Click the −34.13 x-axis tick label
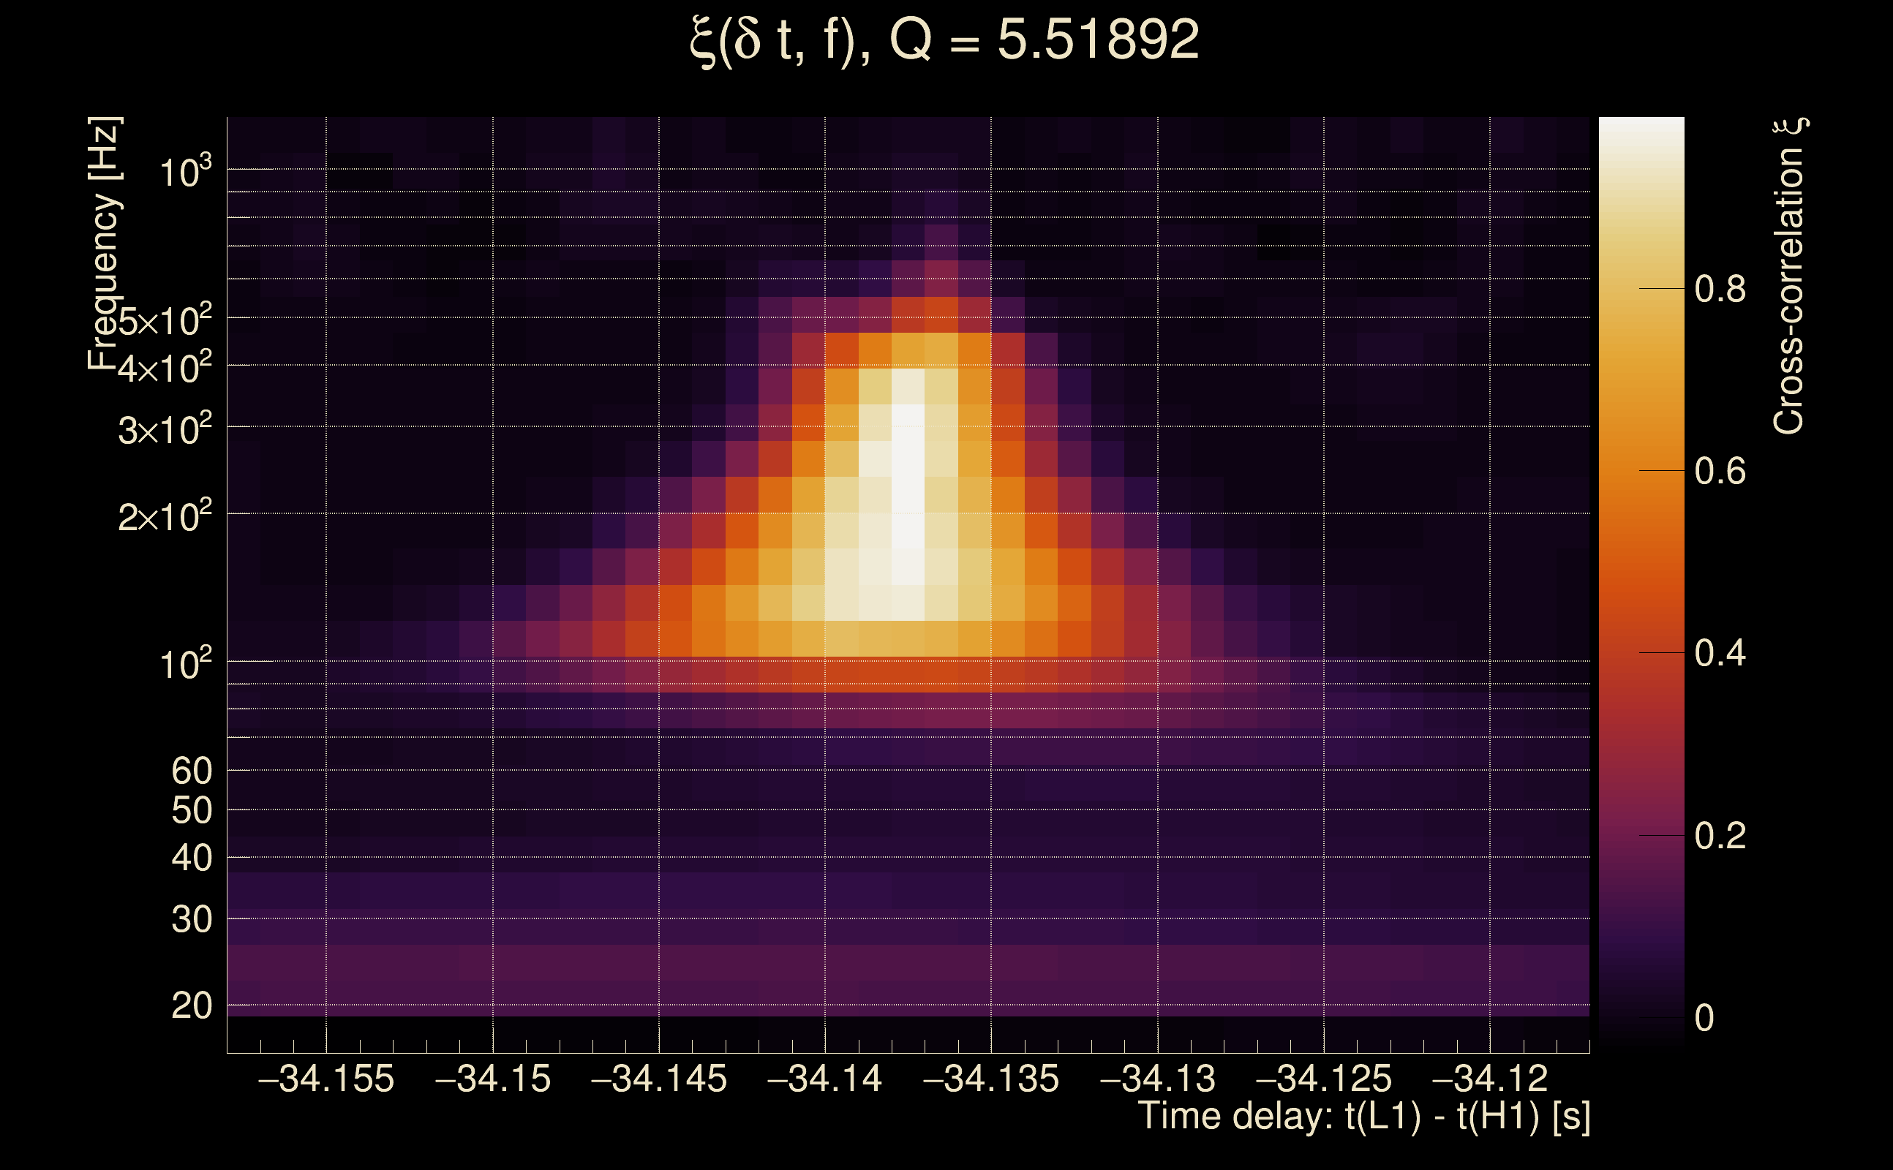This screenshot has width=1893, height=1170. click(1157, 1079)
